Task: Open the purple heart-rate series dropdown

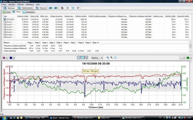Action: click(x=5, y=58)
